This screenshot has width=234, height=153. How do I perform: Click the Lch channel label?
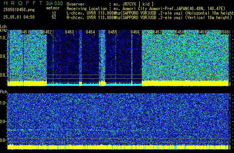point(3,26)
